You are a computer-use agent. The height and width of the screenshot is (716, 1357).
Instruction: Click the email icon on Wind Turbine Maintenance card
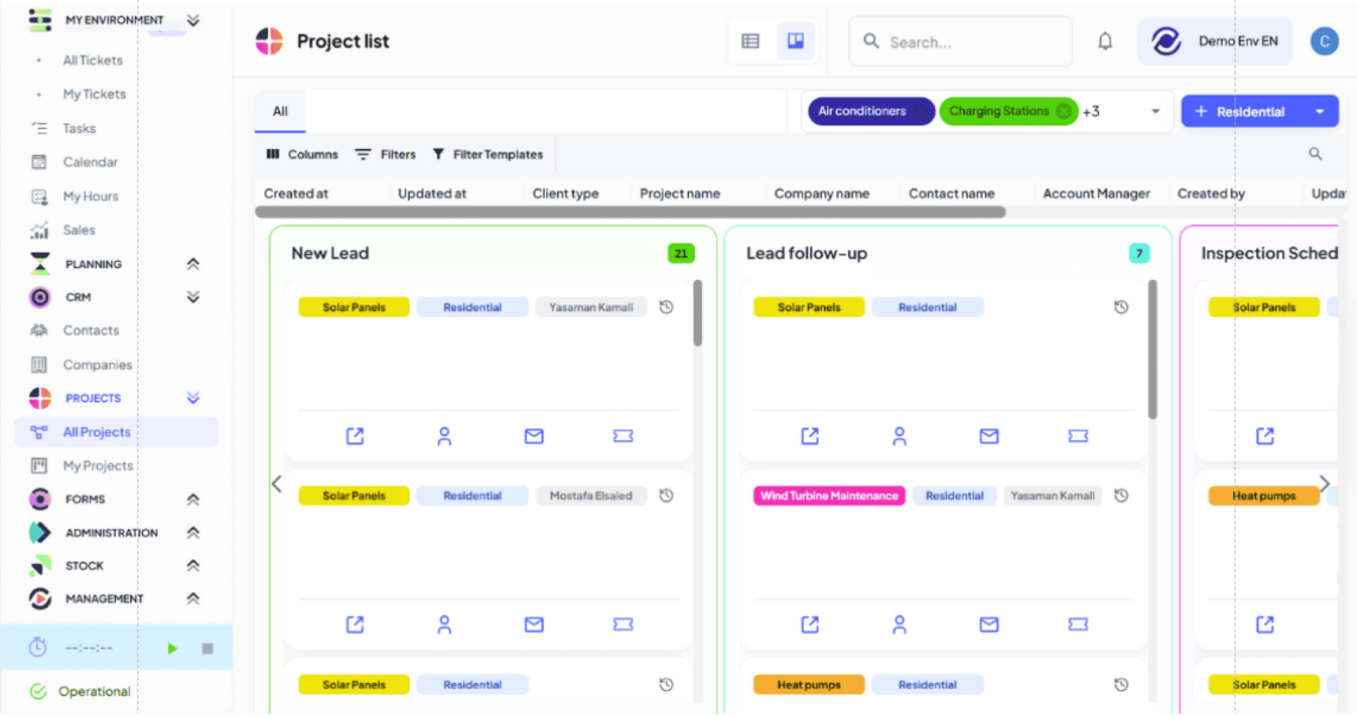(989, 624)
